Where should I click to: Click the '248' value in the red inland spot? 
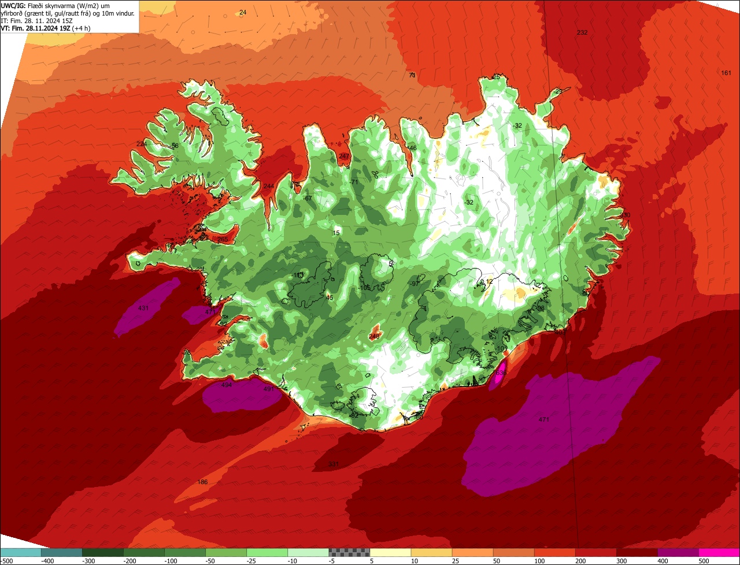click(374, 336)
